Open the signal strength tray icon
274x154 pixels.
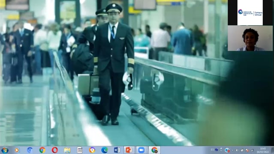click(x=252, y=150)
